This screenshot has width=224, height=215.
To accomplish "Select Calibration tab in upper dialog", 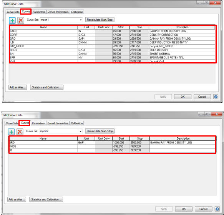I will [x=77, y=12].
